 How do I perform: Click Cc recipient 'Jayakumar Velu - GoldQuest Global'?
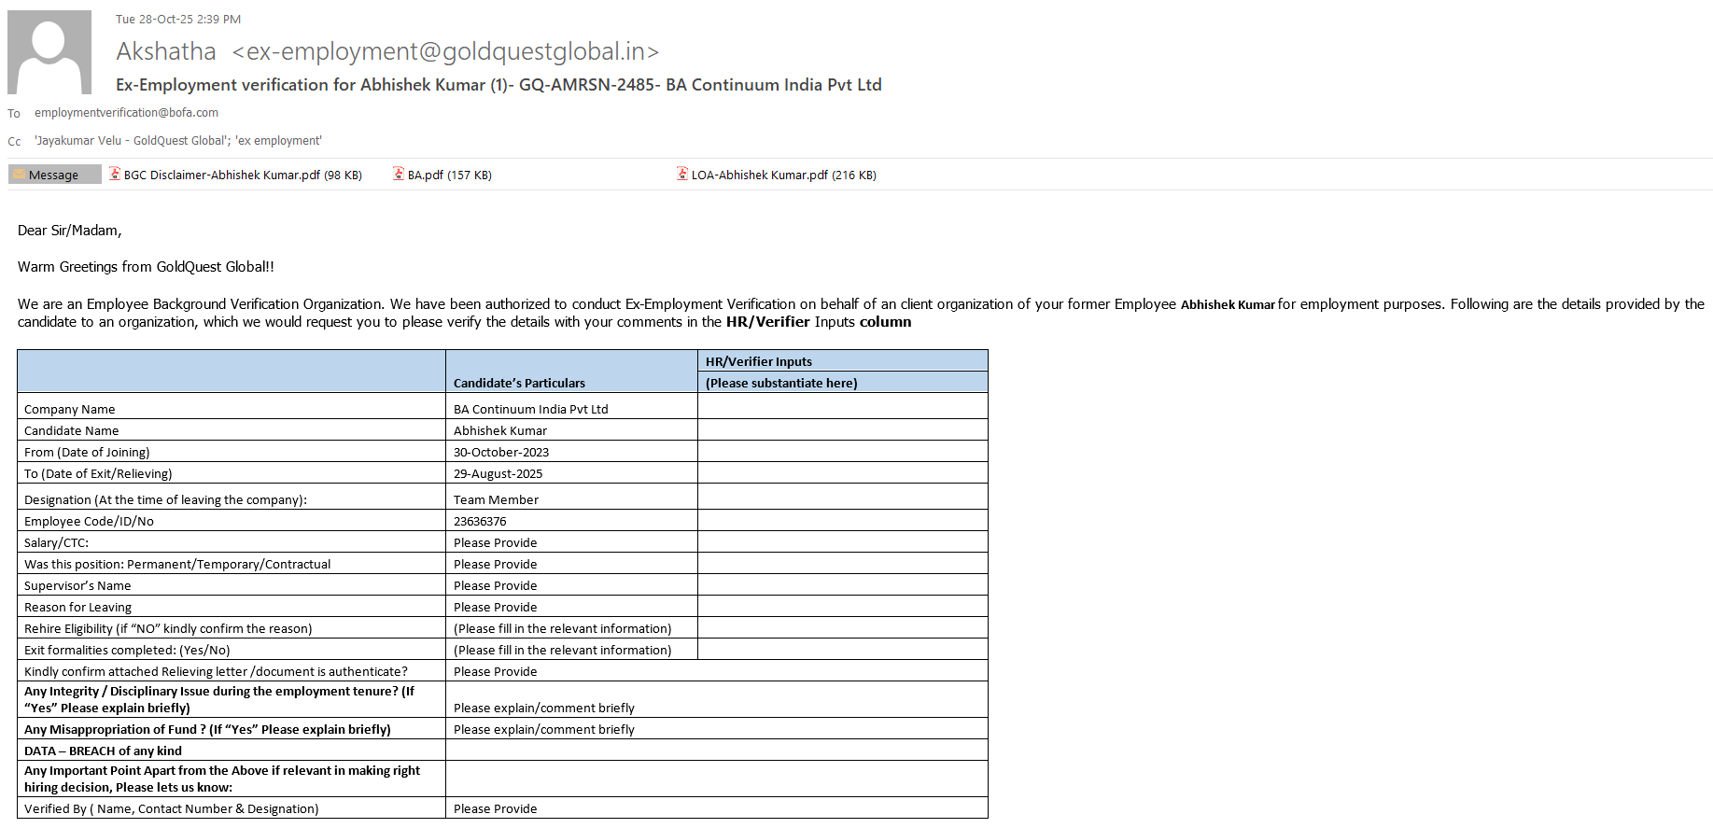click(131, 141)
